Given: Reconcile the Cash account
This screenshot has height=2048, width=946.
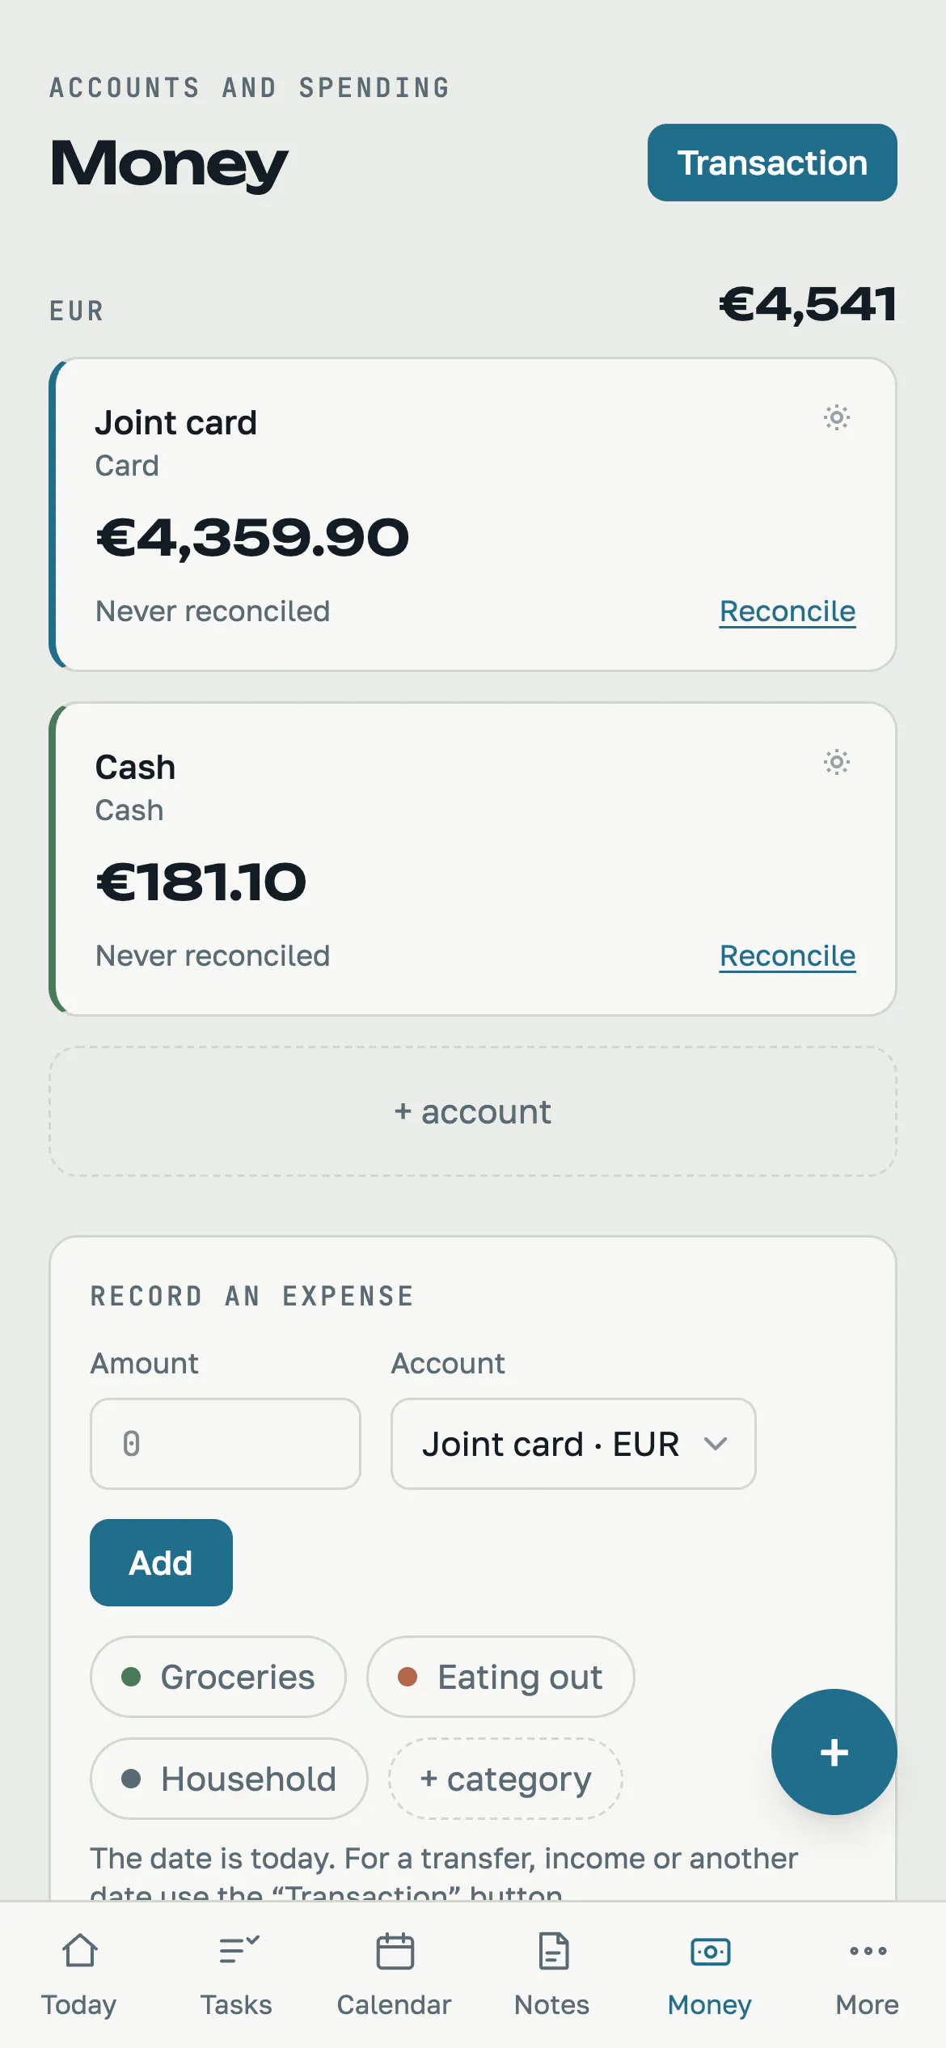Looking at the screenshot, I should tap(788, 956).
